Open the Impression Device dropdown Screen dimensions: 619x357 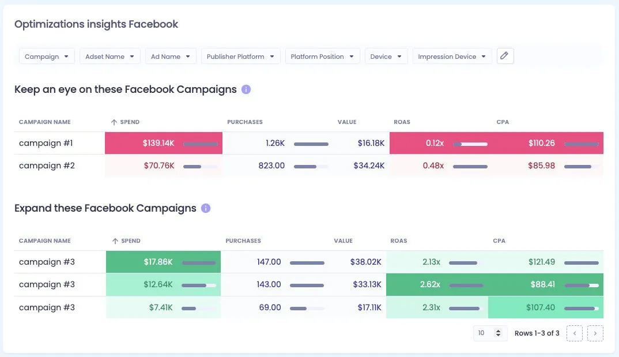pos(452,57)
